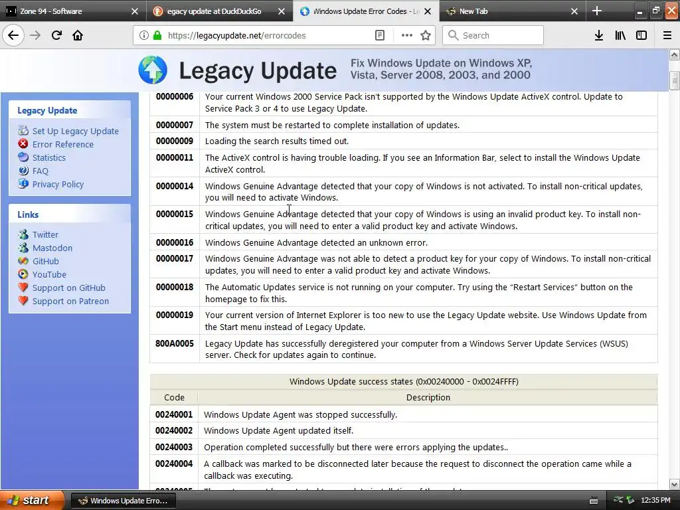Show site information icon in address bar

point(143,35)
